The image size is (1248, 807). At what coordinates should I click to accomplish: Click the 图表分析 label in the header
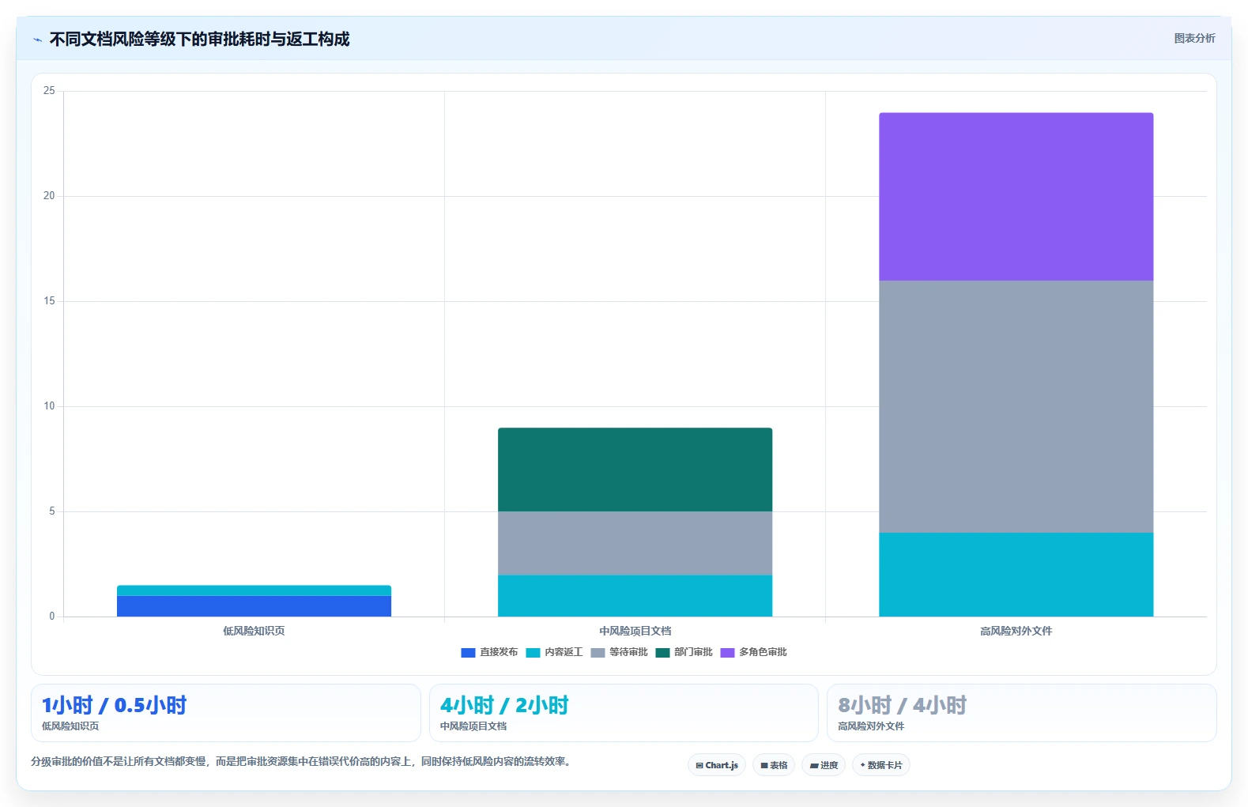pyautogui.click(x=1194, y=38)
